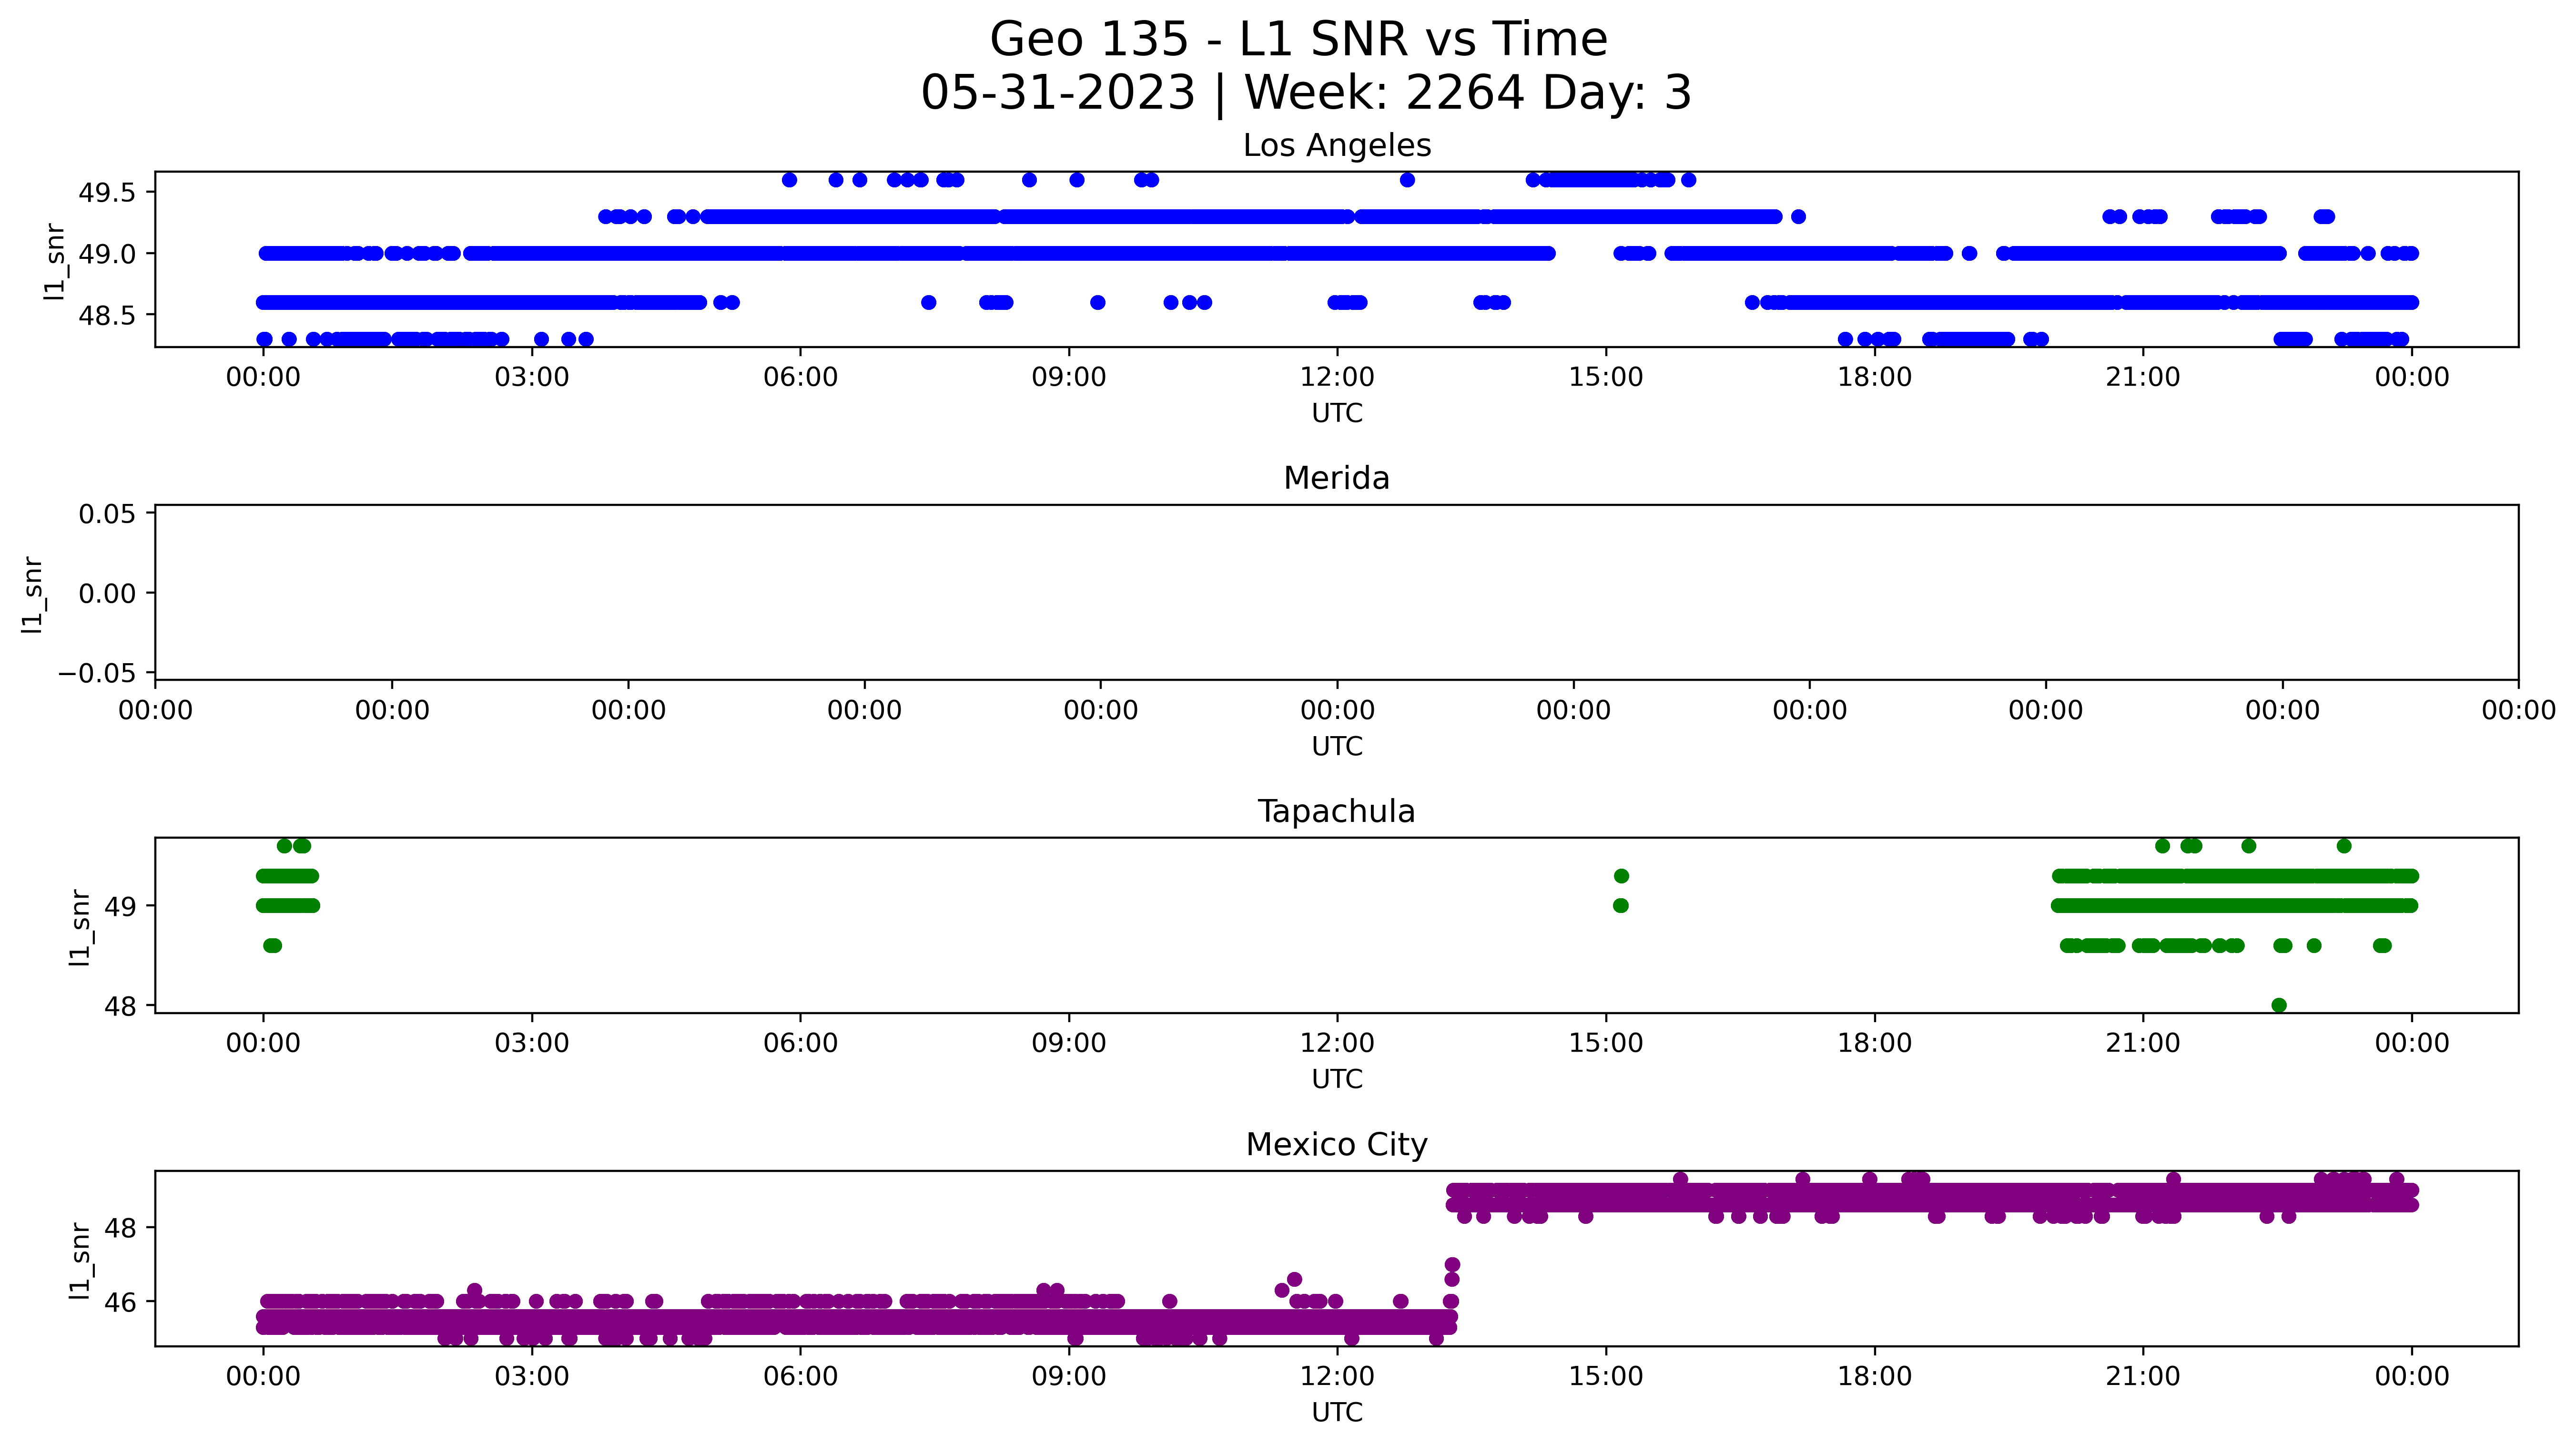This screenshot has height=1446, width=2576.
Task: Select the "Mexico City" subplot title
Action: 1337,1145
